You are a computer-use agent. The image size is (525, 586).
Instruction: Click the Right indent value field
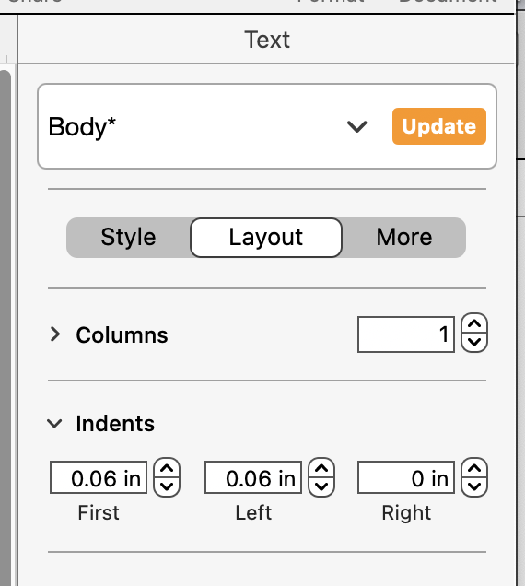[406, 477]
